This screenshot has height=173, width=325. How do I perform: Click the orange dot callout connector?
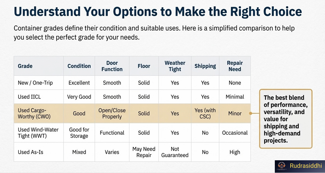coord(251,113)
